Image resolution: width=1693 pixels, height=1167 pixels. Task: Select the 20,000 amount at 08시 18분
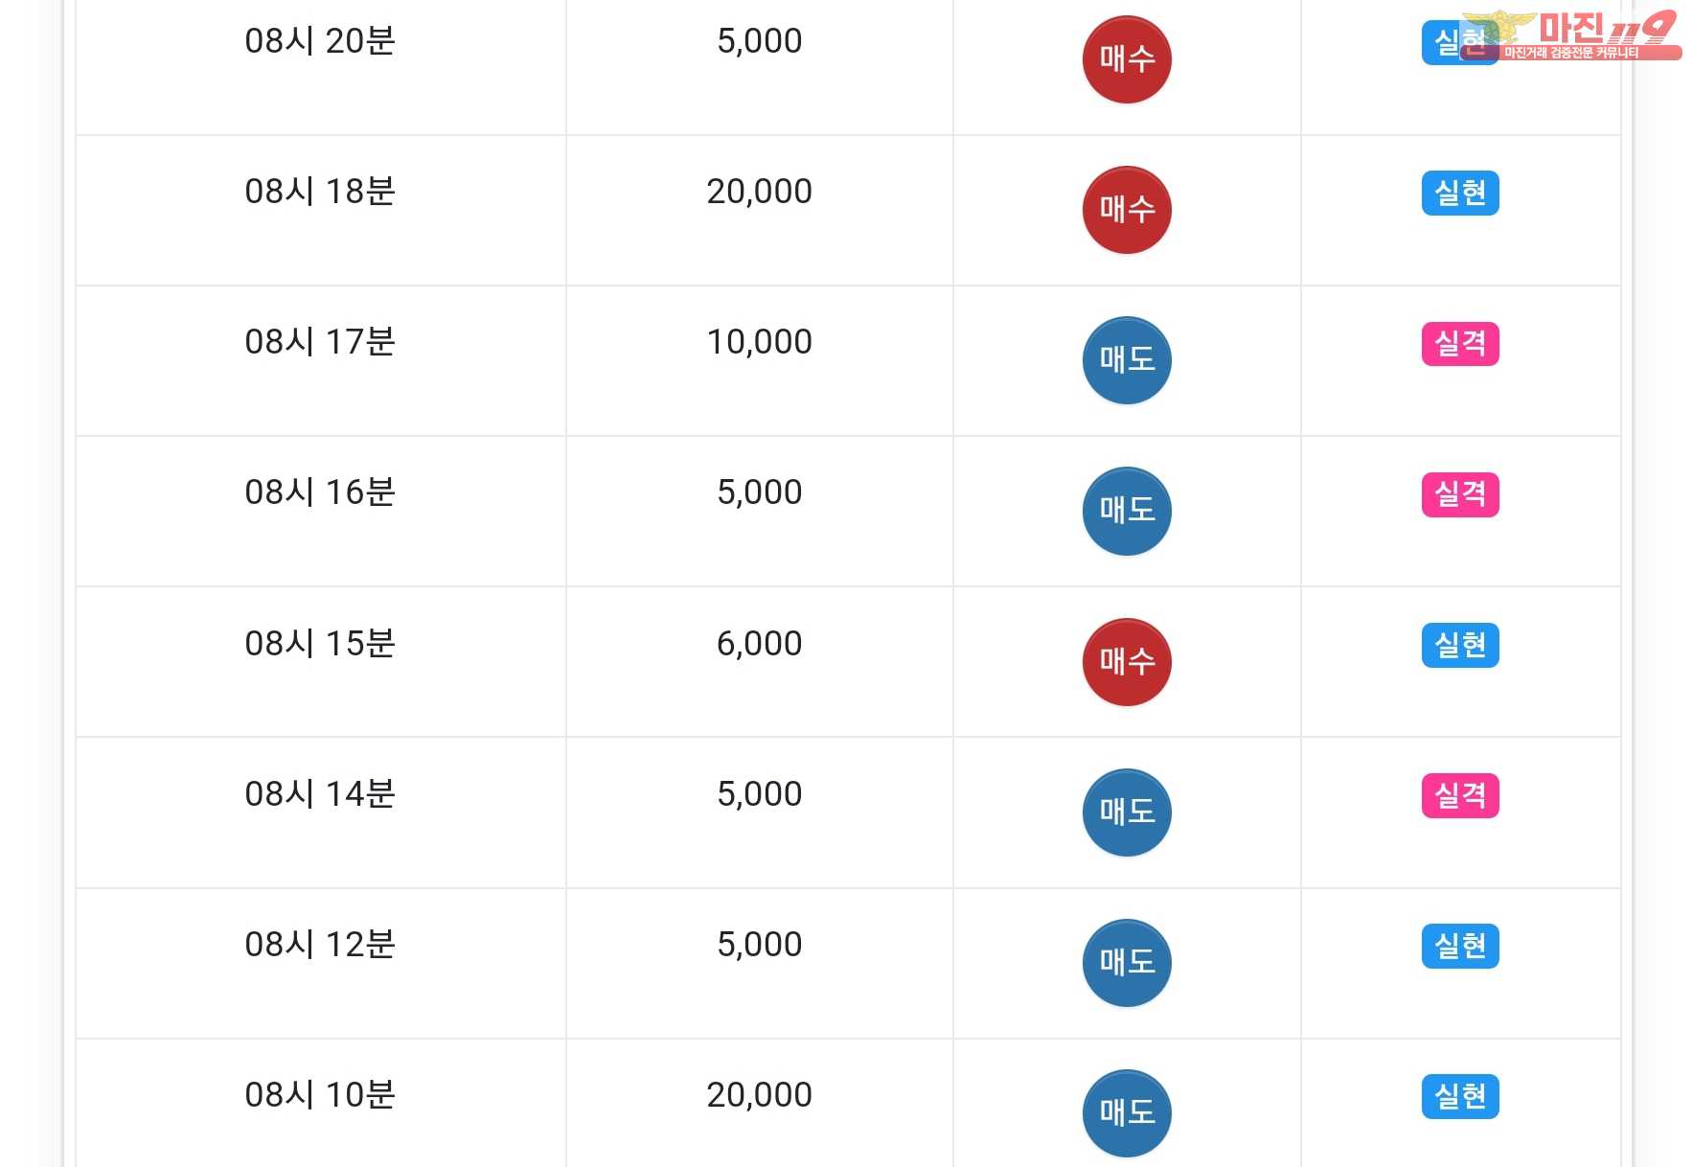[759, 192]
